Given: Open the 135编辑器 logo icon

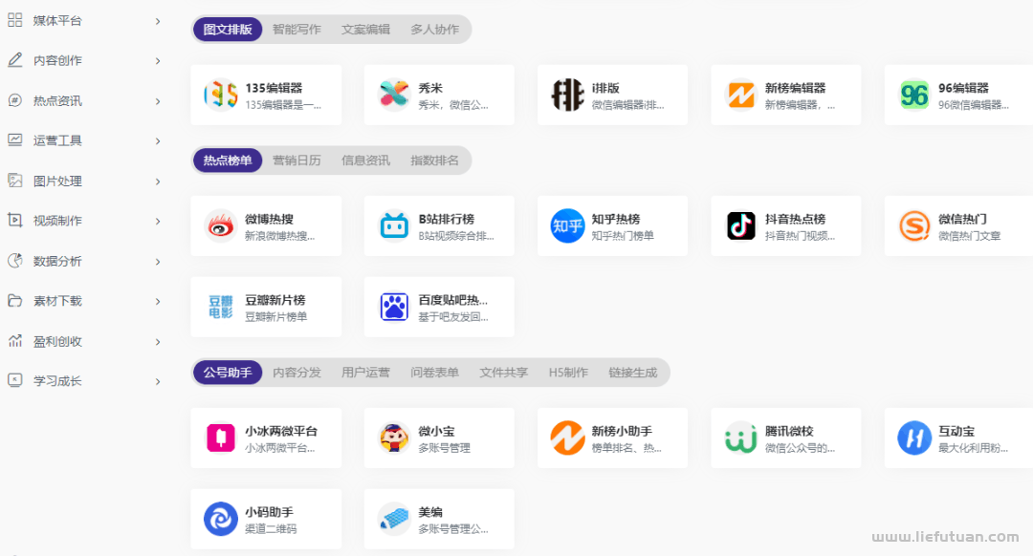Looking at the screenshot, I should (221, 95).
